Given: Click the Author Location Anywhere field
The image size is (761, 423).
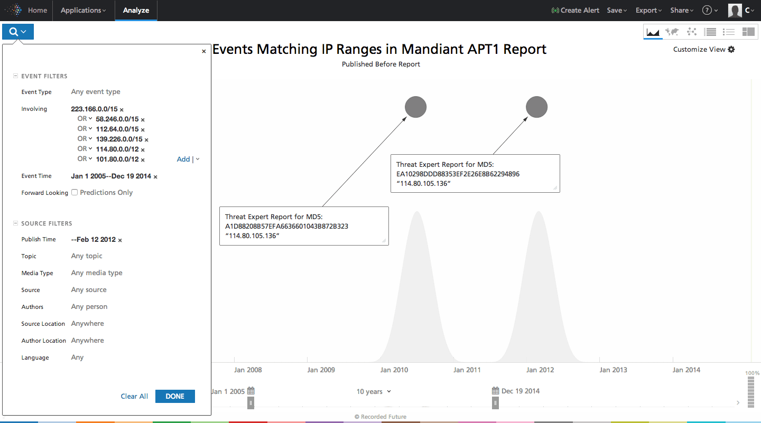Looking at the screenshot, I should tap(88, 341).
